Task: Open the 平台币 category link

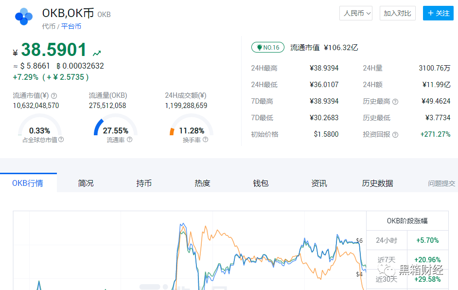Action: pyautogui.click(x=71, y=27)
